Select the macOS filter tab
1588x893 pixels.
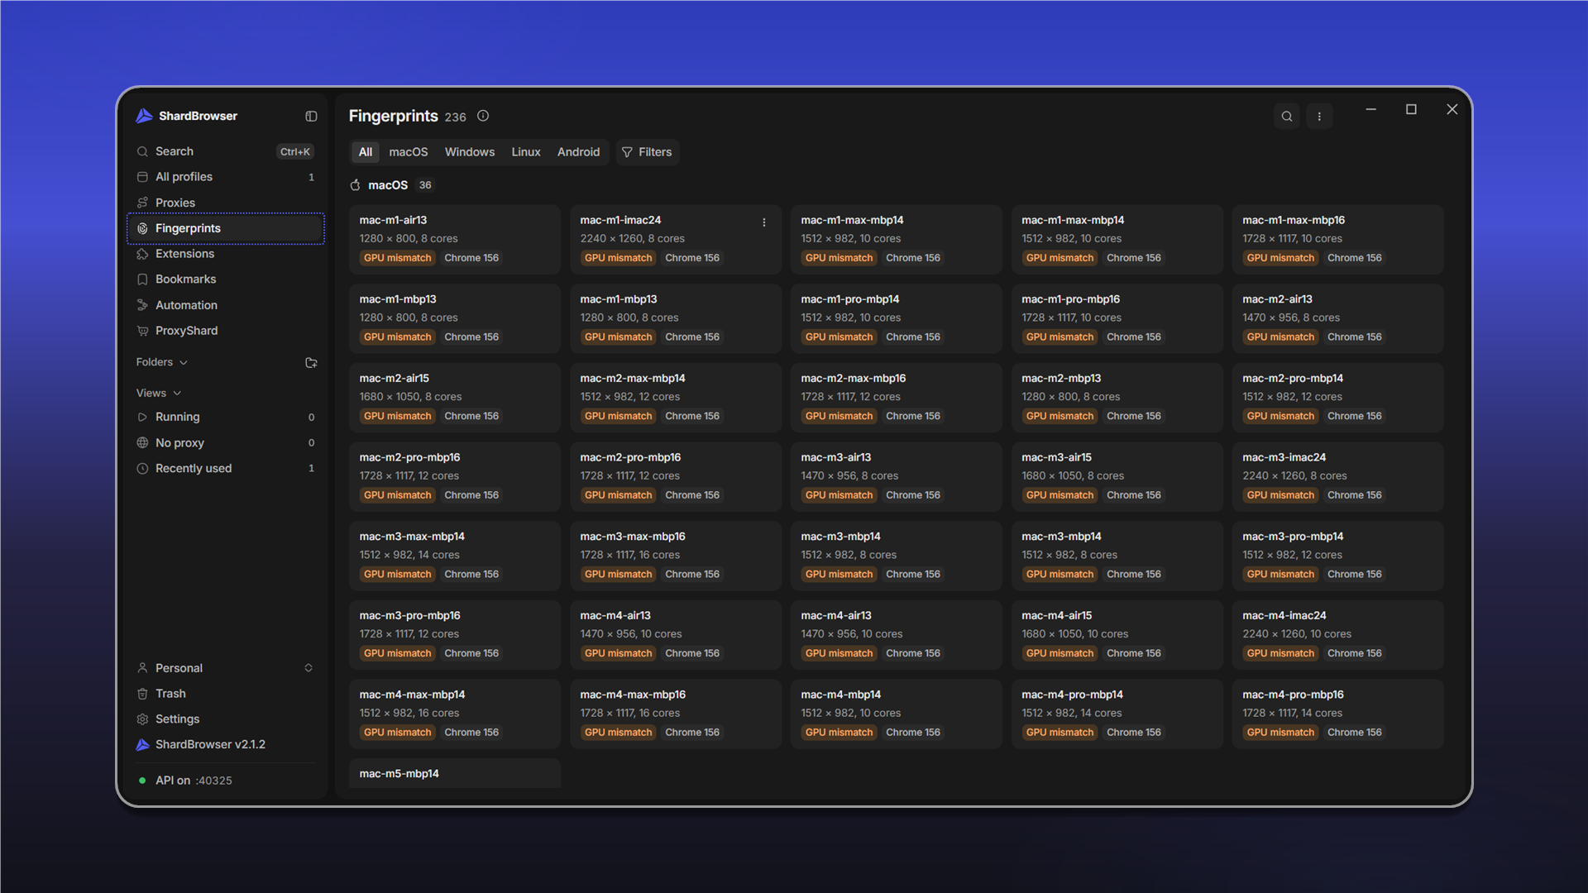tap(409, 152)
